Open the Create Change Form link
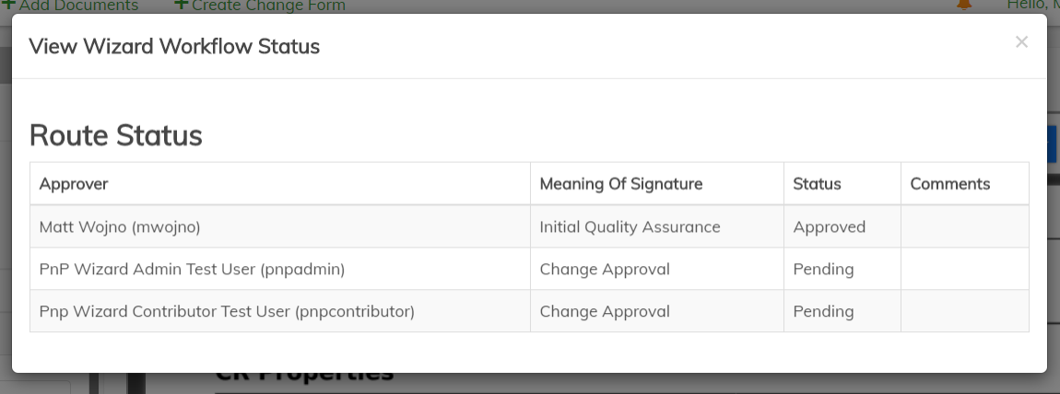This screenshot has height=394, width=1060. (268, 6)
